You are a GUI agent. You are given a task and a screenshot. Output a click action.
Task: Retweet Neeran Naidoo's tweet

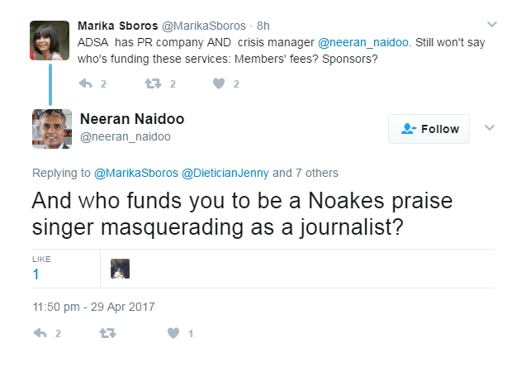coord(106,334)
